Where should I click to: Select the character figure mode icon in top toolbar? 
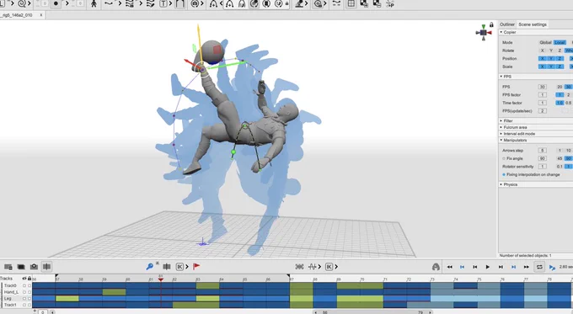pyautogui.click(x=94, y=3)
